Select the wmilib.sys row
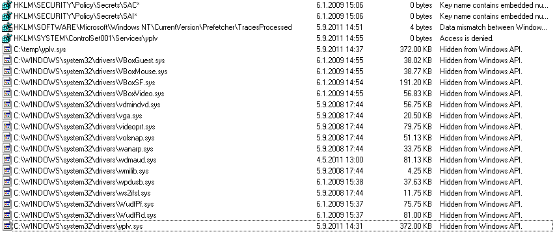The height and width of the screenshot is (234, 555). 277,171
